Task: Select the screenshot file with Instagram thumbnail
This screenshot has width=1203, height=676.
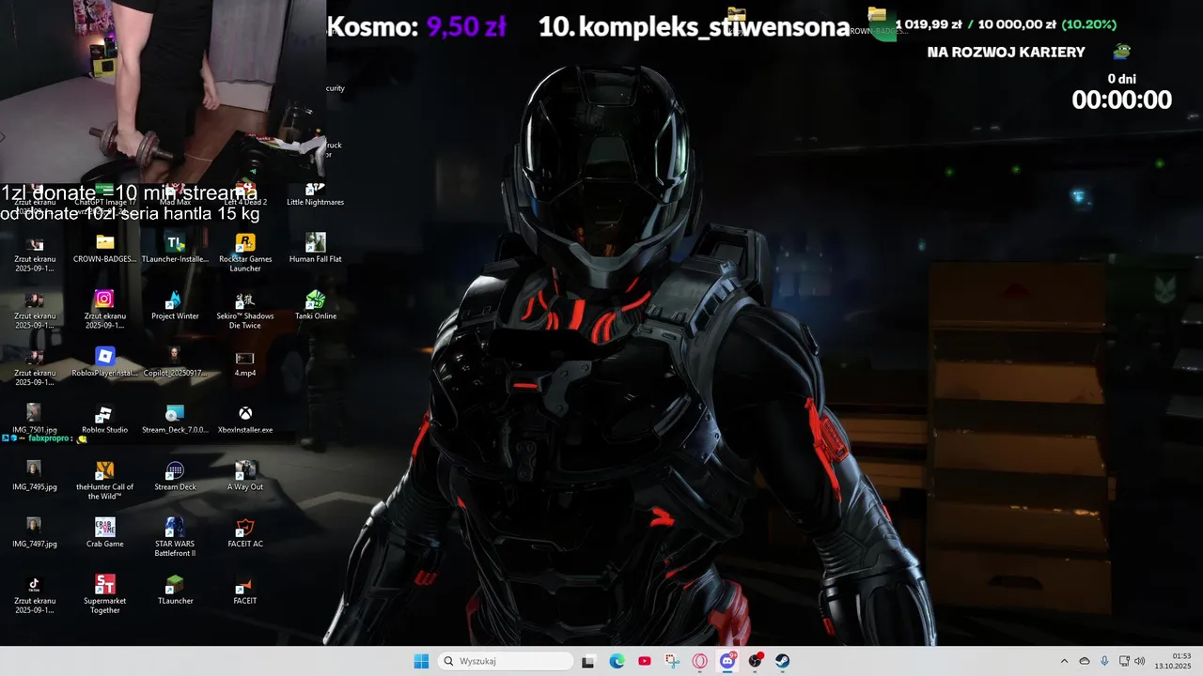Action: [105, 310]
